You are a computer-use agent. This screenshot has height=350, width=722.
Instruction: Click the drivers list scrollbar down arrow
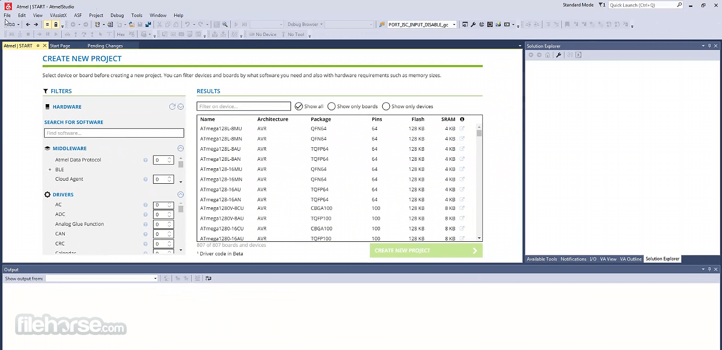[x=181, y=250]
